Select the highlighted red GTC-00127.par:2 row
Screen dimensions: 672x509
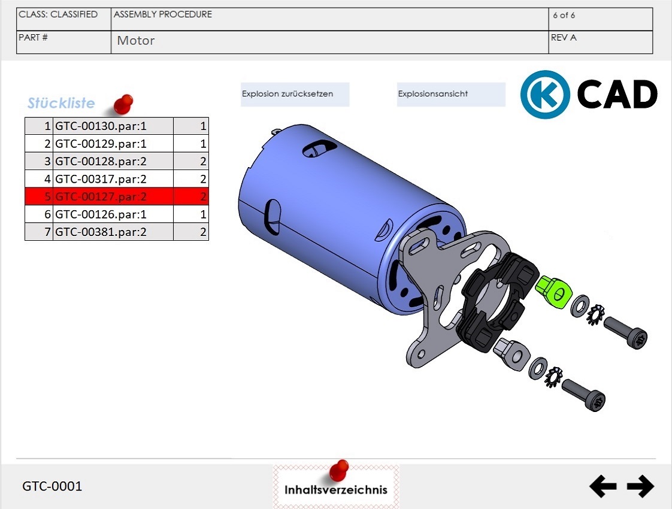[114, 196]
